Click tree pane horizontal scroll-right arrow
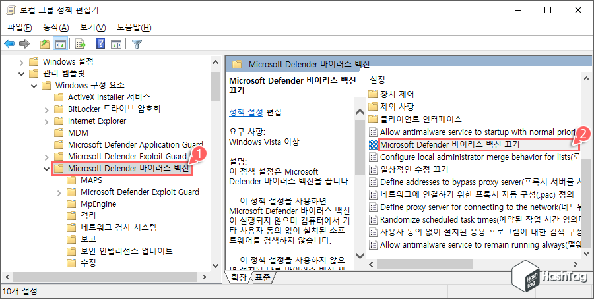Viewport: 594px width, 299px height. [205, 277]
